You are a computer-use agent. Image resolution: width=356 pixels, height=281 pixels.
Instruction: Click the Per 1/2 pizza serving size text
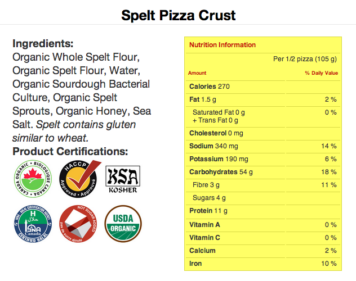[x=305, y=59]
